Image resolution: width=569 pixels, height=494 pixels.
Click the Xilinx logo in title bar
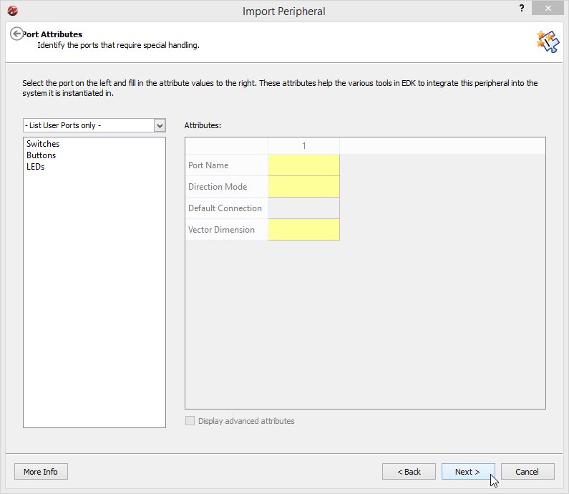pyautogui.click(x=12, y=11)
